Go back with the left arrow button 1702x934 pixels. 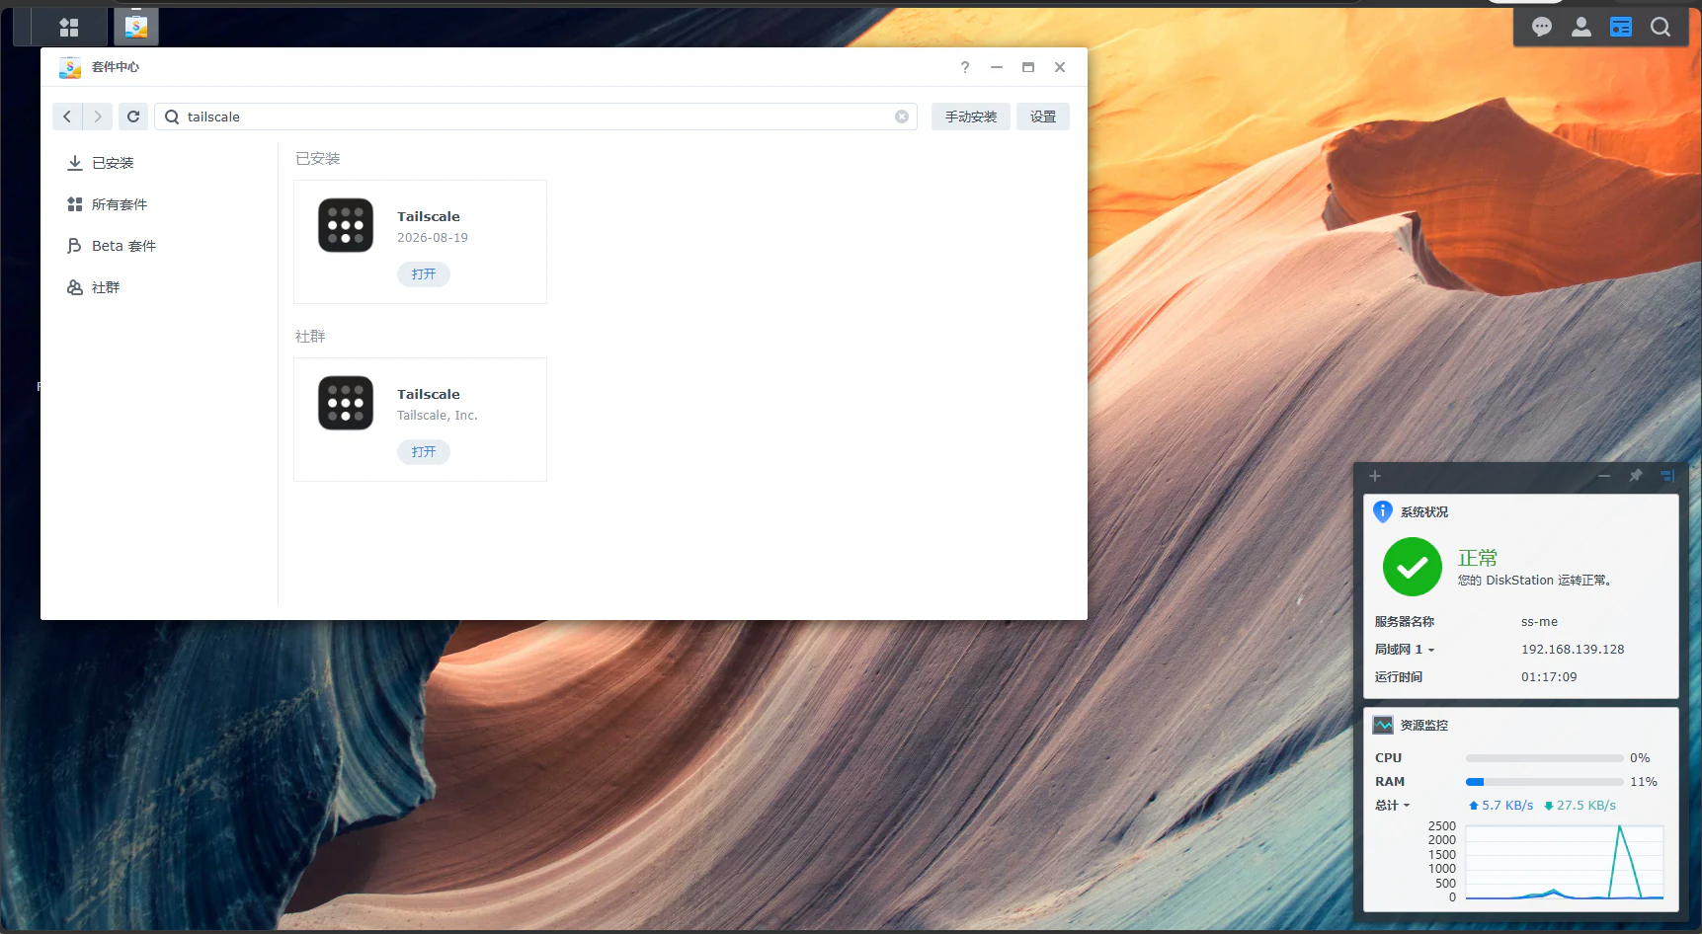pyautogui.click(x=67, y=117)
